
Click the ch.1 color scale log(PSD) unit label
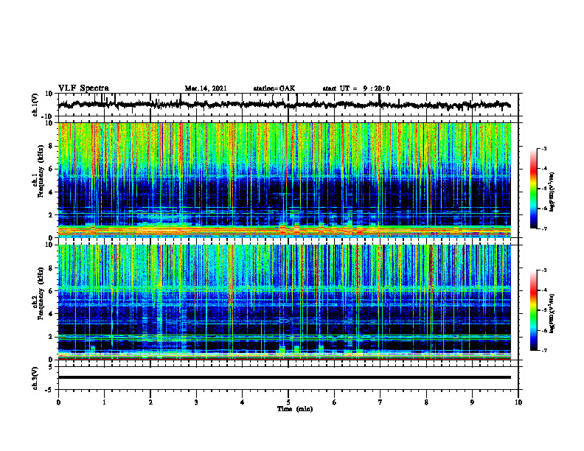[552, 192]
